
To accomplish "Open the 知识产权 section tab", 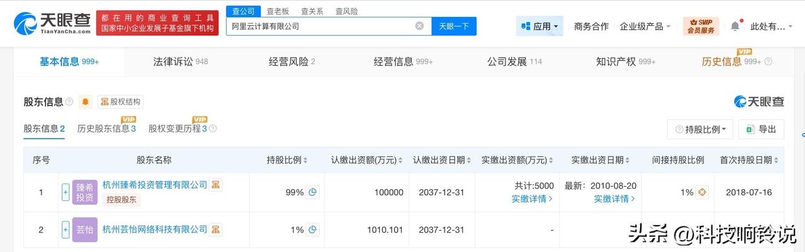I will pyautogui.click(x=626, y=62).
